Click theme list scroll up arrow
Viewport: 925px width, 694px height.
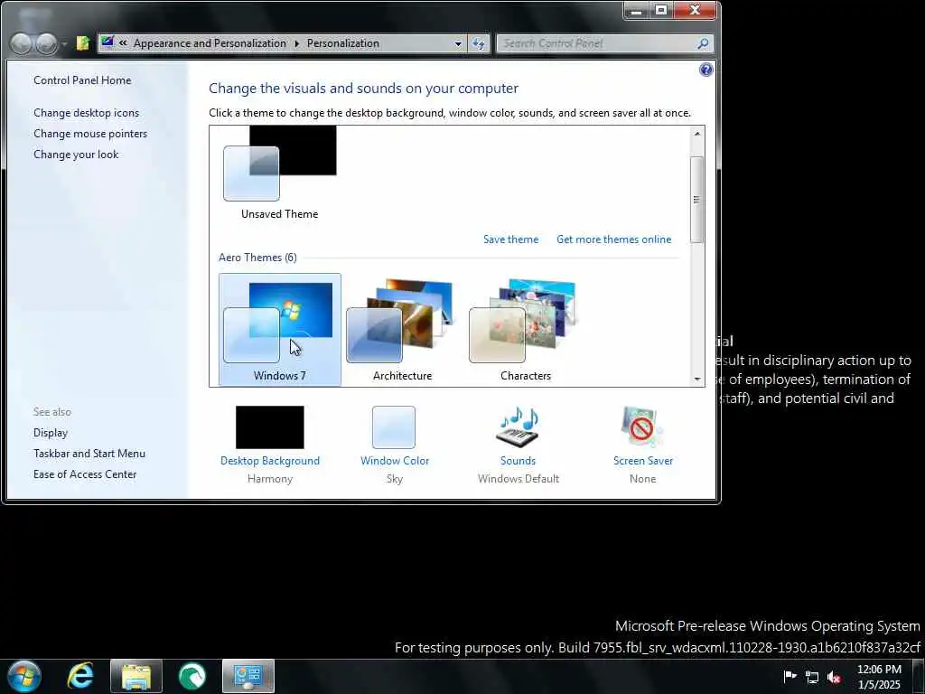(696, 134)
